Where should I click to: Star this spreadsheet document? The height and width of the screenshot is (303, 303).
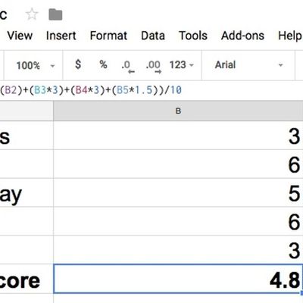pyautogui.click(x=32, y=14)
